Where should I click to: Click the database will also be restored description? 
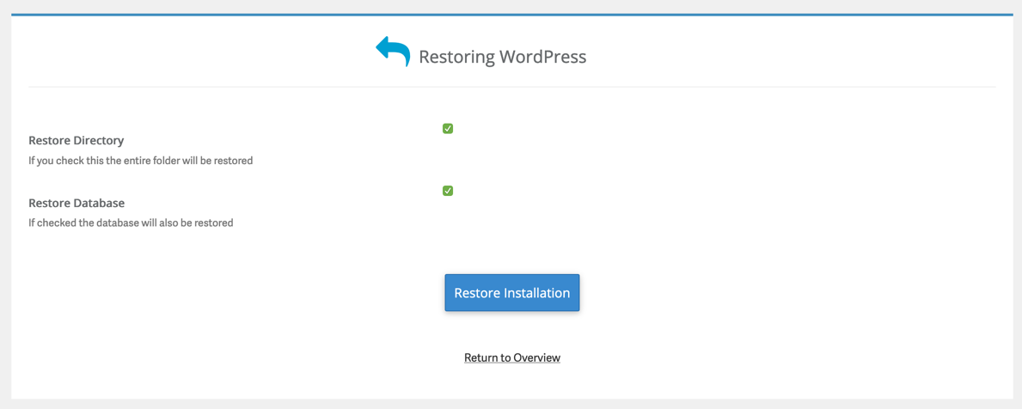coord(131,223)
